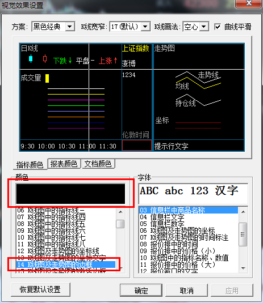Expand the K线宽窄 dropdown
Image resolution: width=263 pixels, height=303 pixels.
coord(130,27)
